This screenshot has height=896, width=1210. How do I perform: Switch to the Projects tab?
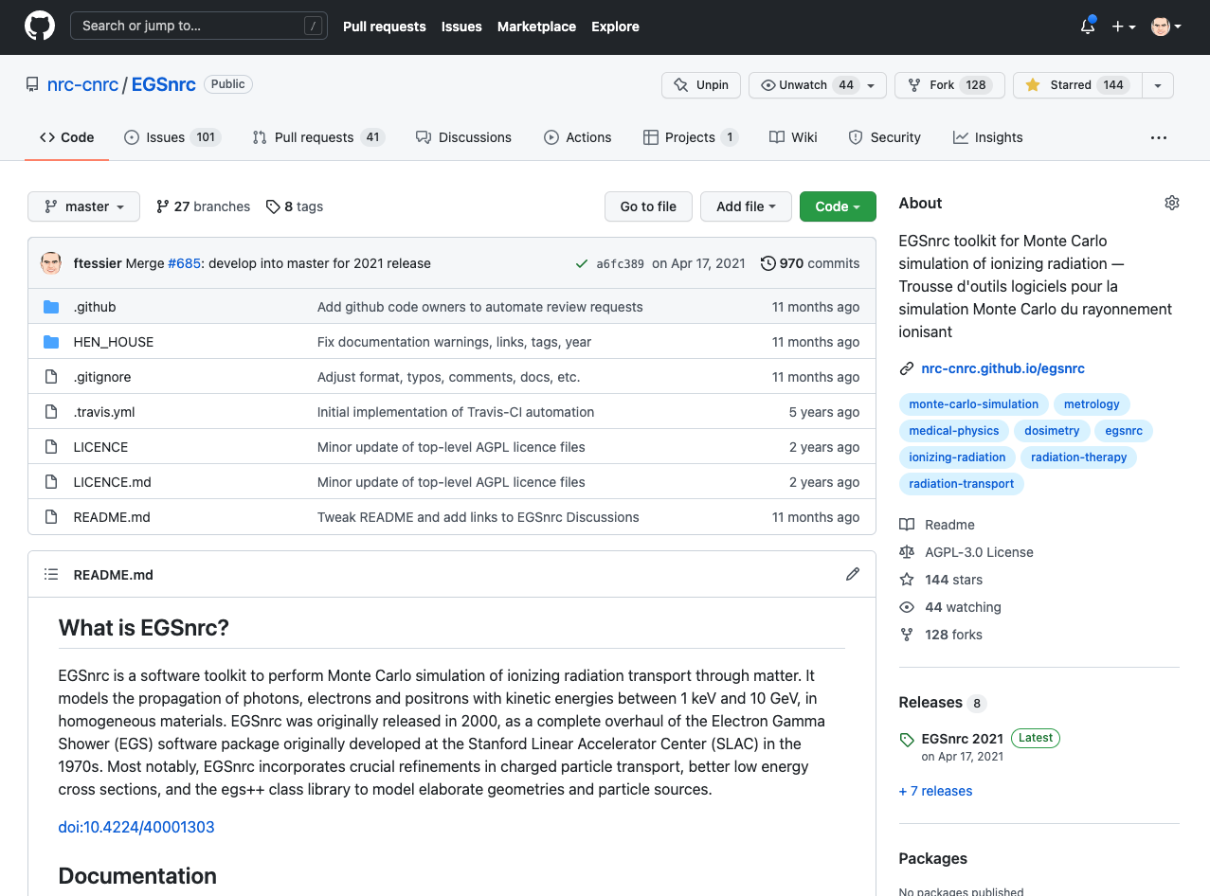(x=690, y=137)
